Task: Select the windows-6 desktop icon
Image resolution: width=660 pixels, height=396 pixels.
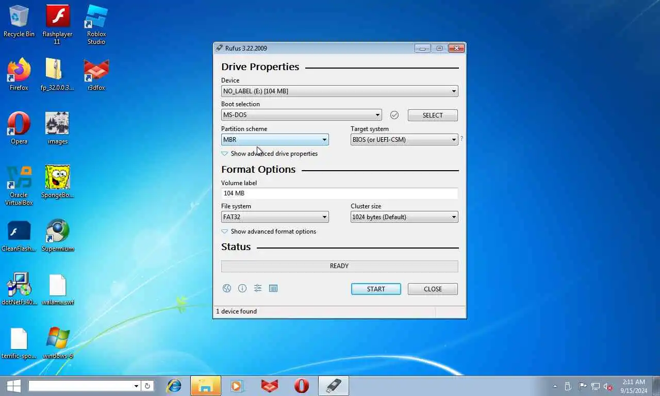Action: click(57, 343)
